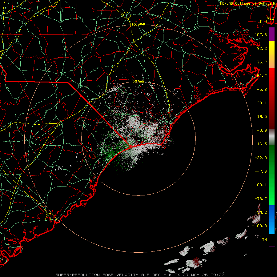Click the 14.5 legend value
The image size is (277, 277).
coord(262,117)
